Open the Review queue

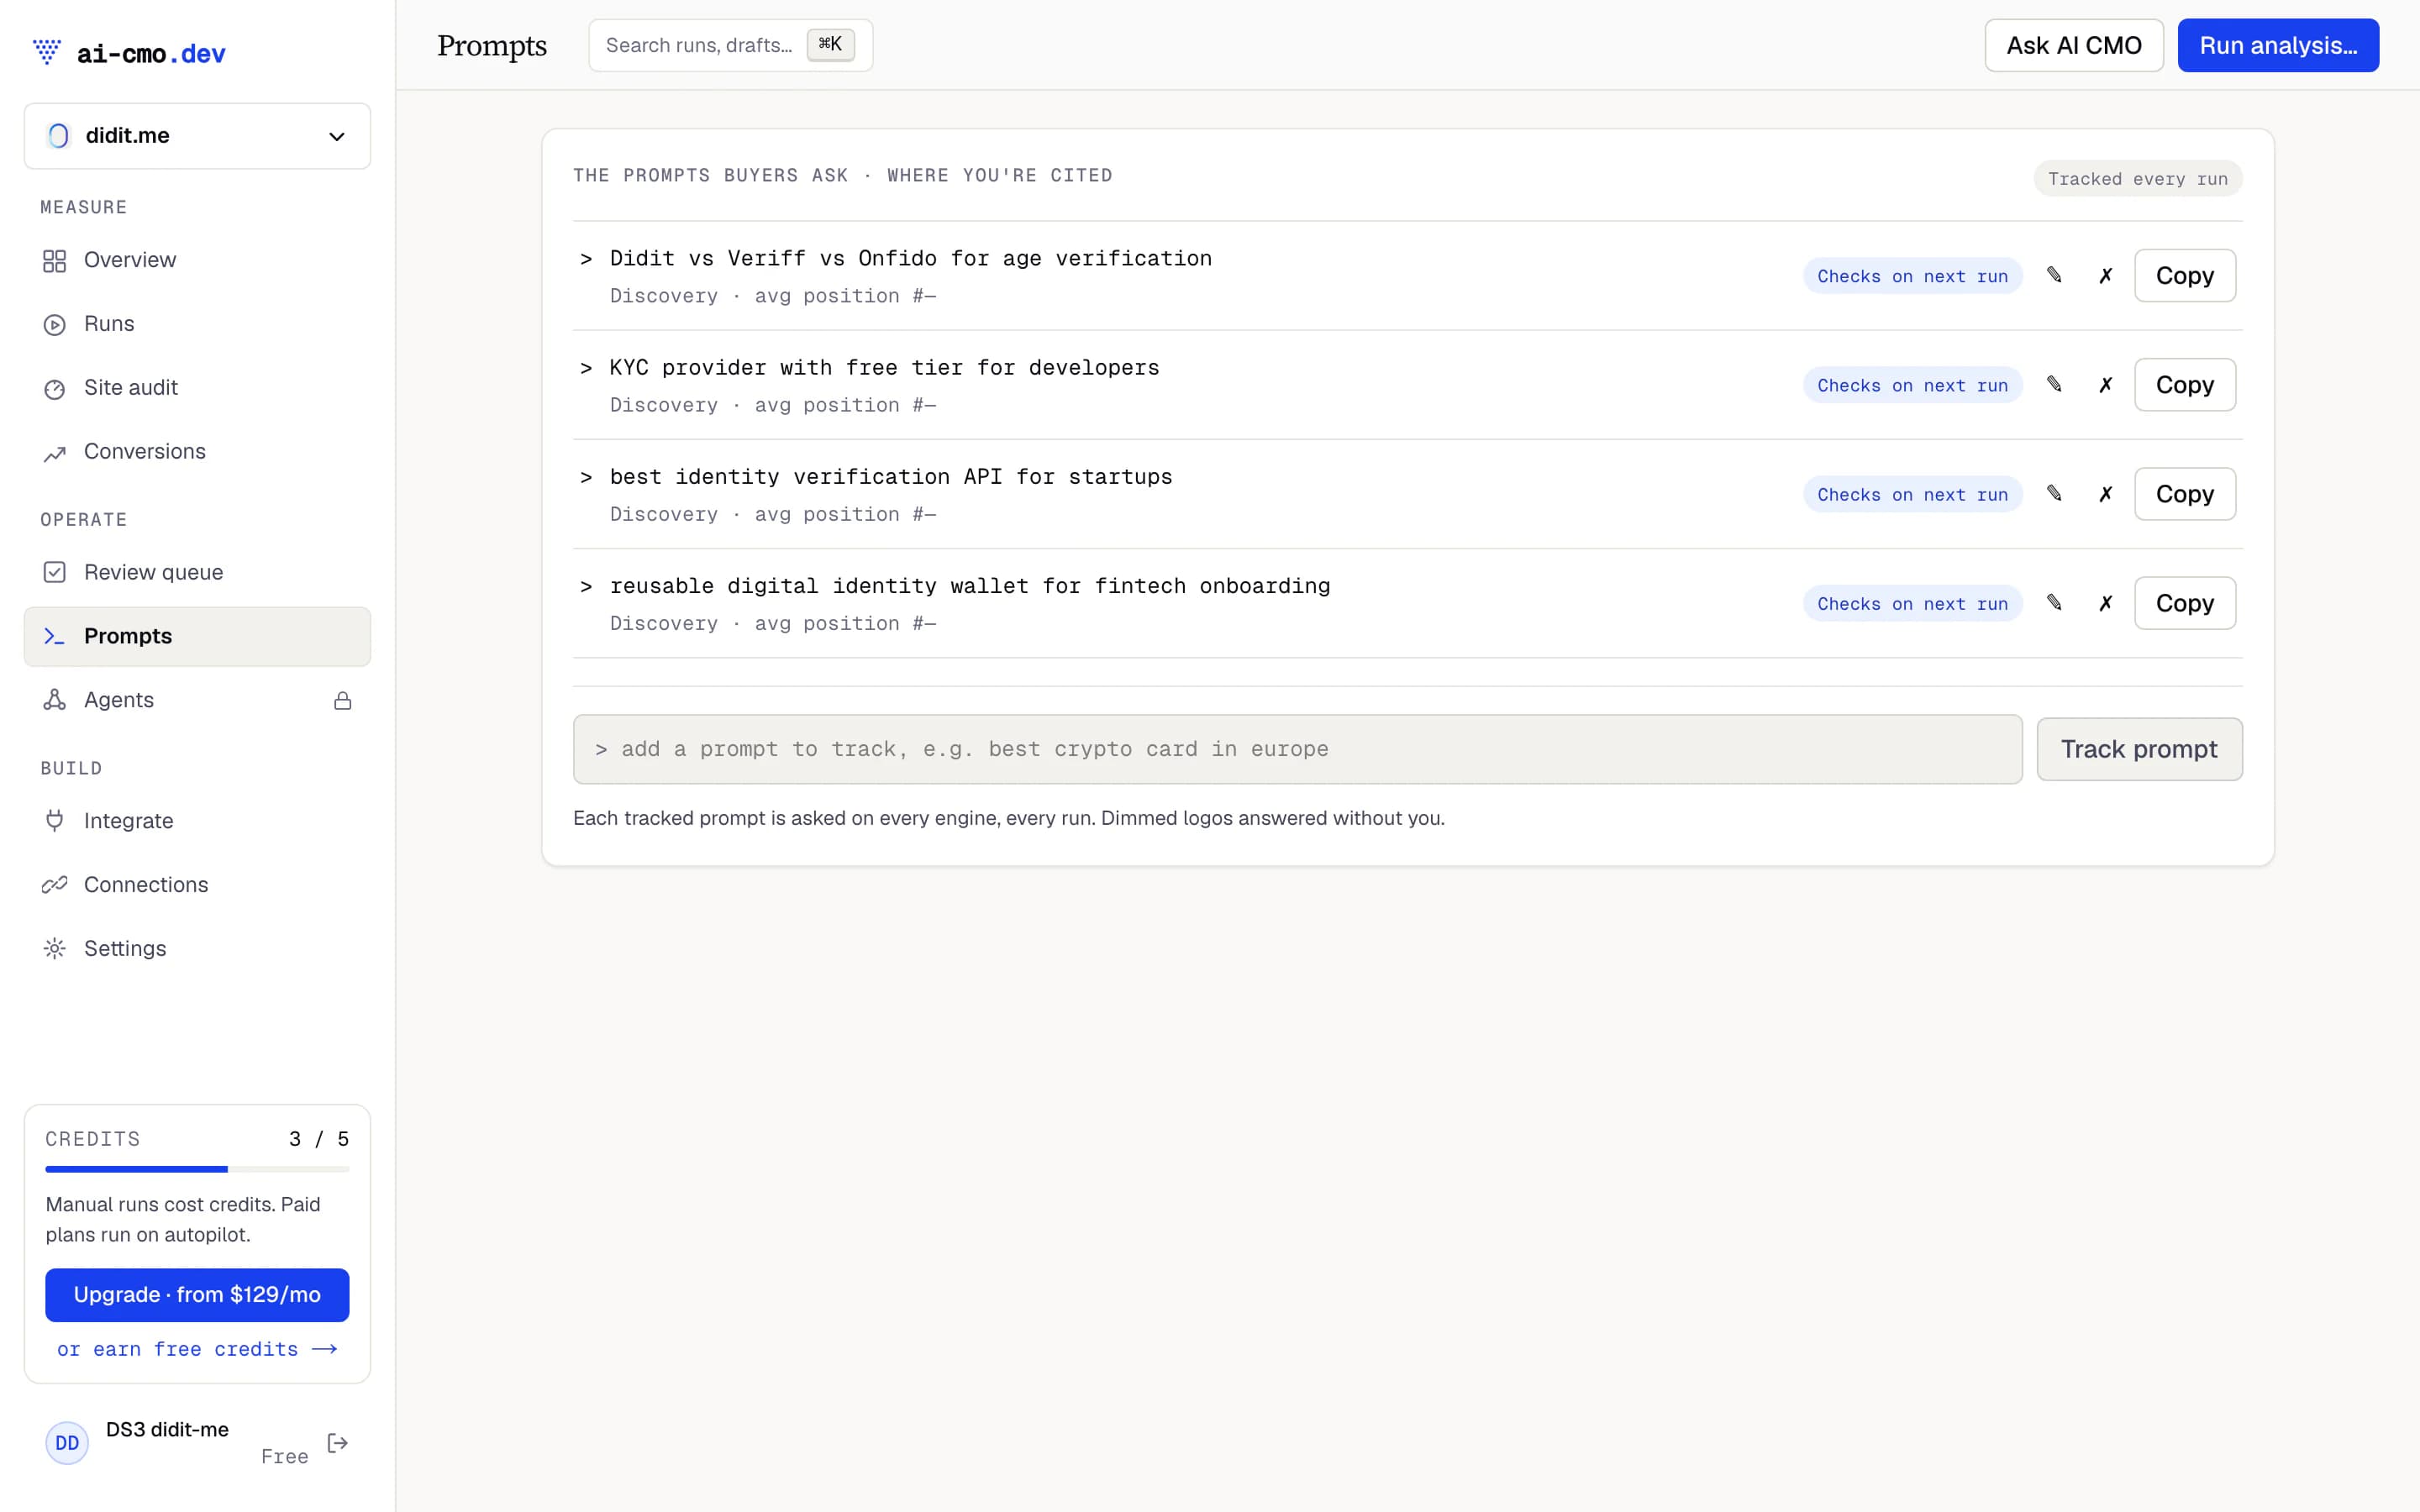coord(197,572)
